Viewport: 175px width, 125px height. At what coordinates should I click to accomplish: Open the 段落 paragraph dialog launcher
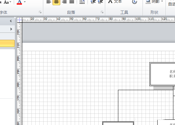tap(102, 12)
